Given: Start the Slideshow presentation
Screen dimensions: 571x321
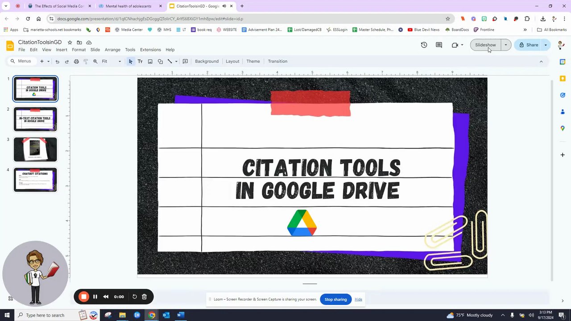Looking at the screenshot, I should click(x=485, y=45).
